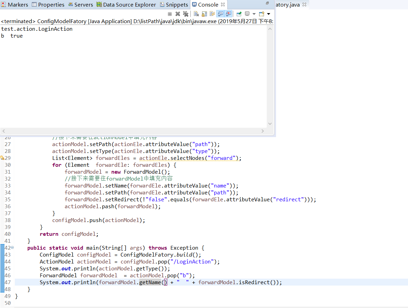Screen dimensions: 408x308
Task: Click 'throws Exception' on line 42
Action: click(x=173, y=248)
